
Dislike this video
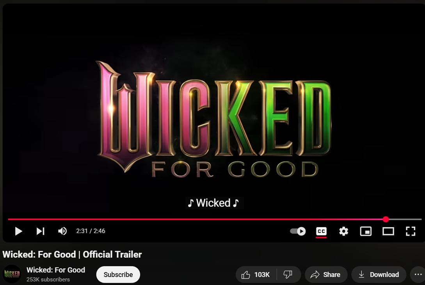288,275
